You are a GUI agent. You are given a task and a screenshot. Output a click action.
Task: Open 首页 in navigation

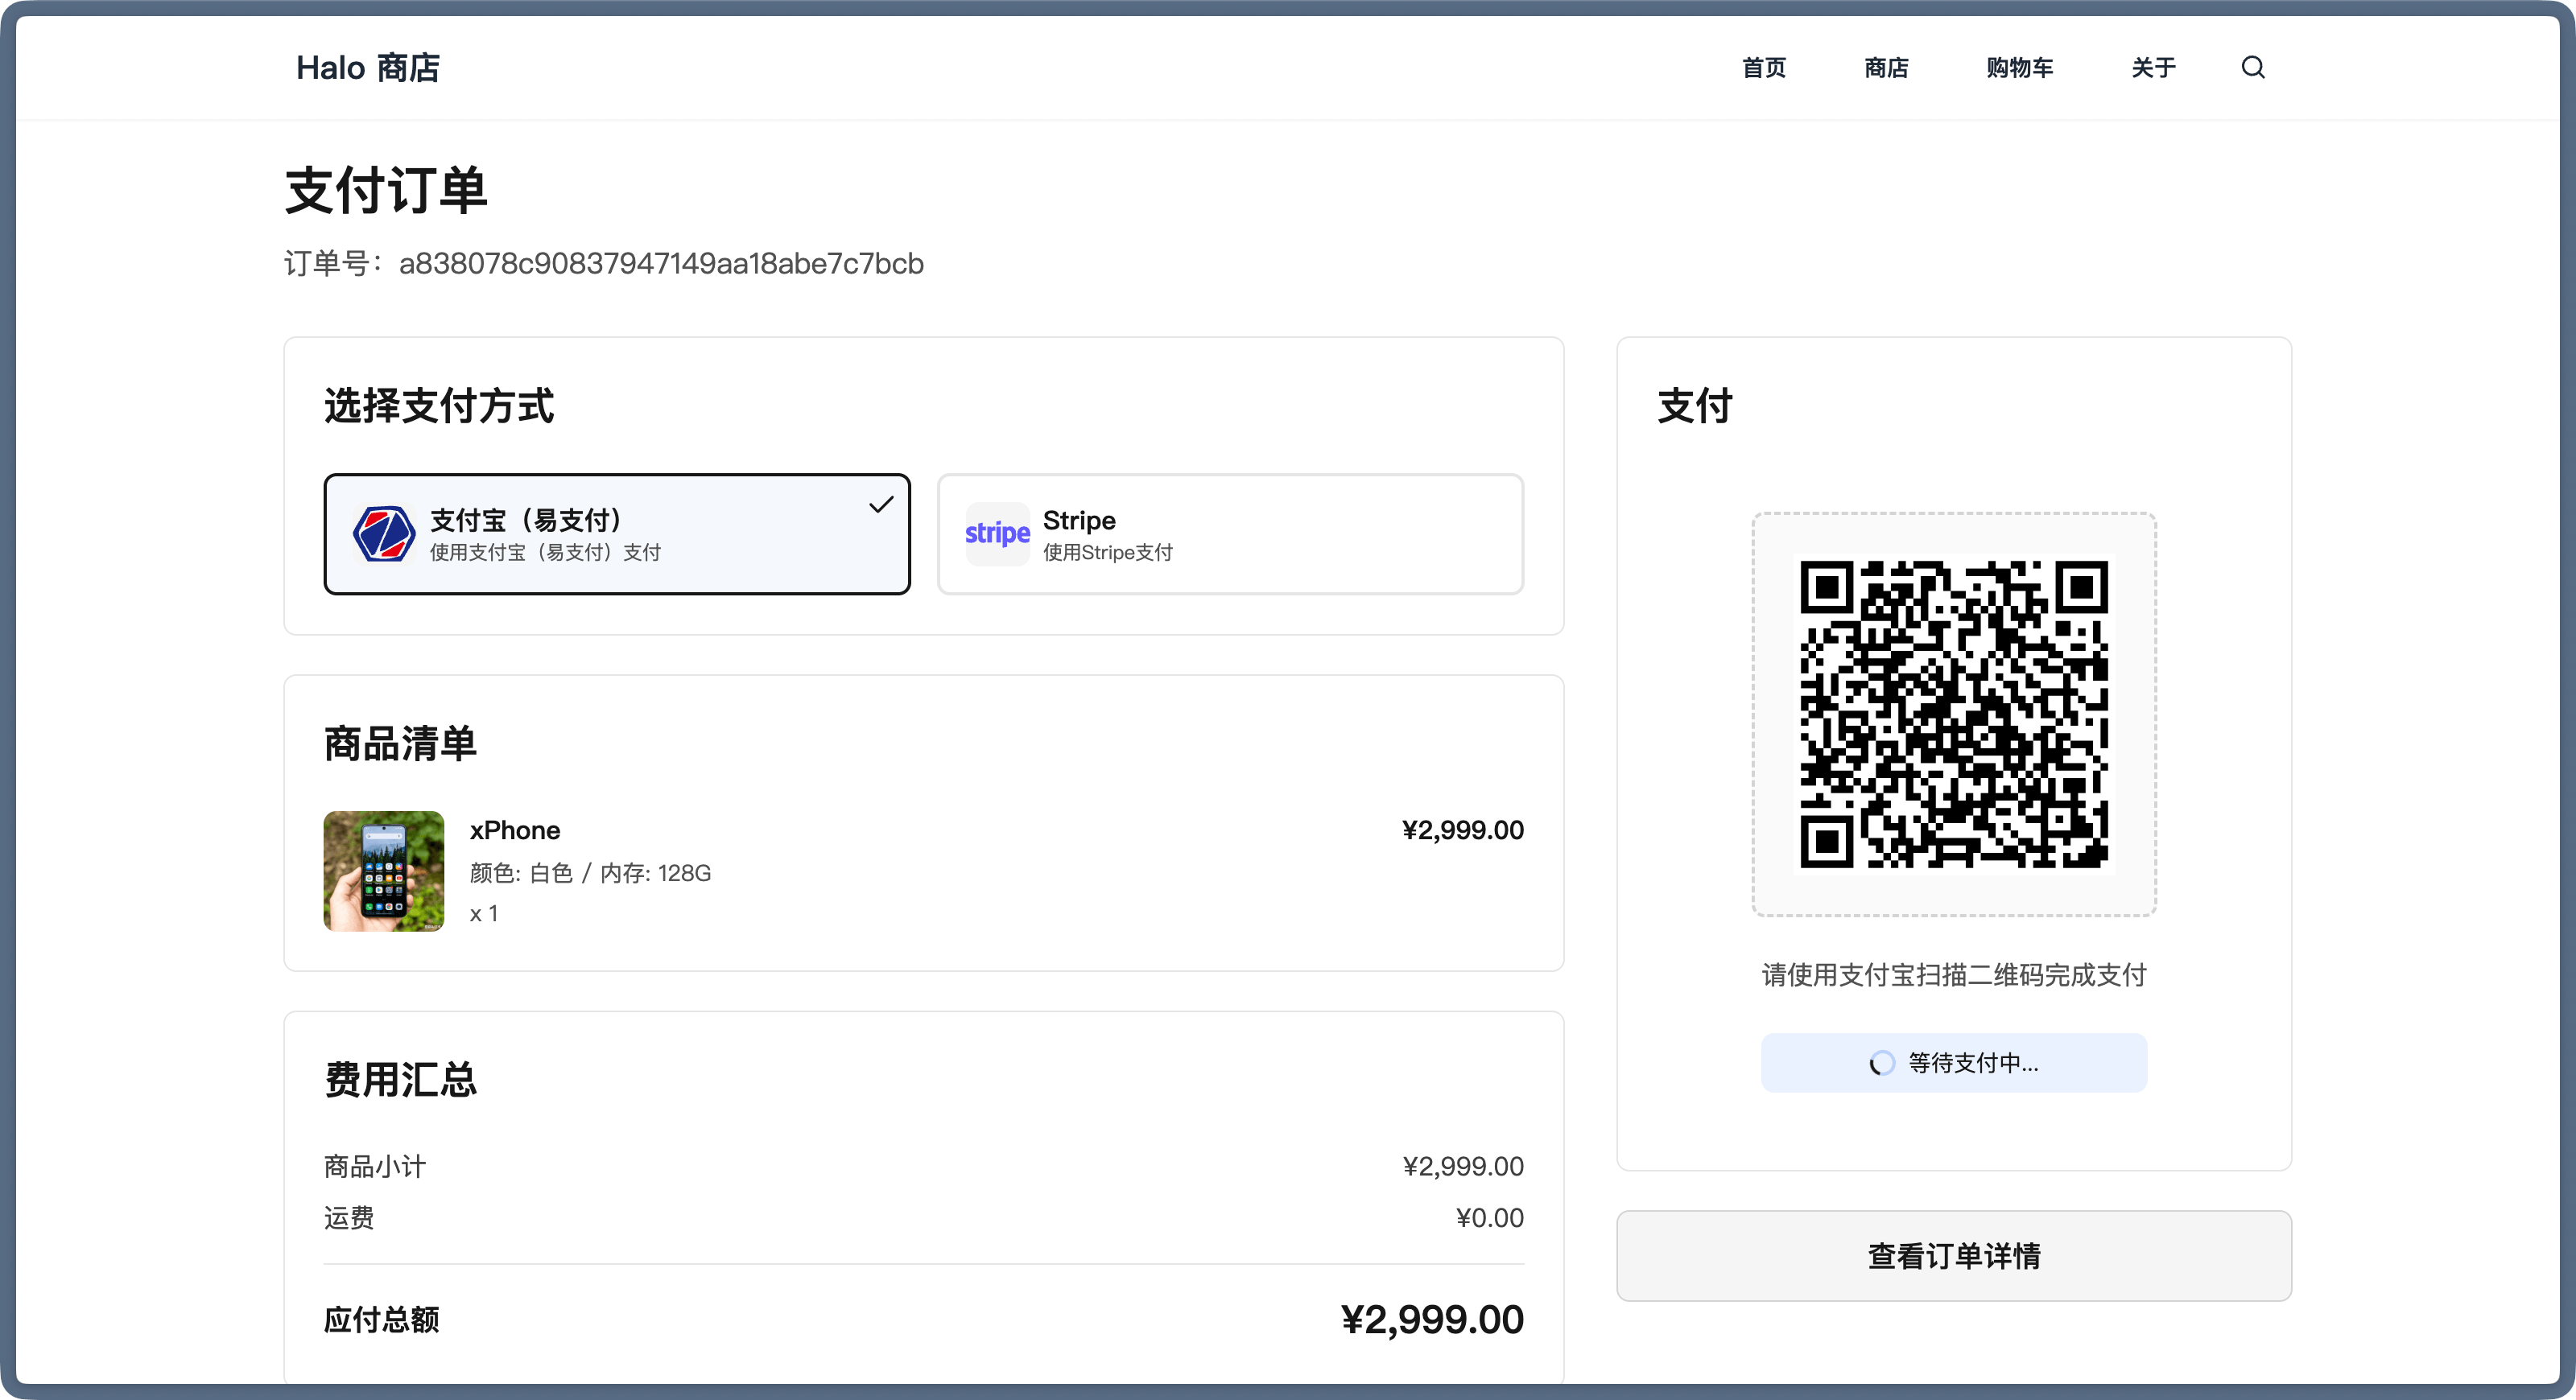coord(1763,67)
